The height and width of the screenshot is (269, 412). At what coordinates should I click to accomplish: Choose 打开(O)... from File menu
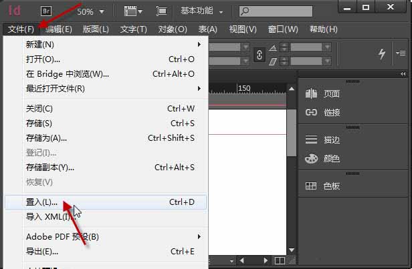(x=106, y=59)
